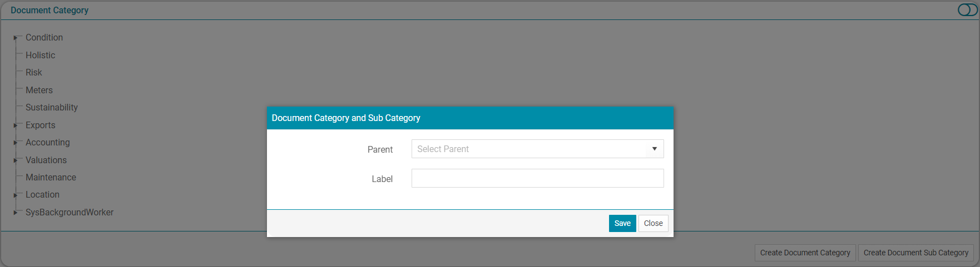Select the Sustainability category
Viewport: 980px width, 267px height.
(x=52, y=107)
